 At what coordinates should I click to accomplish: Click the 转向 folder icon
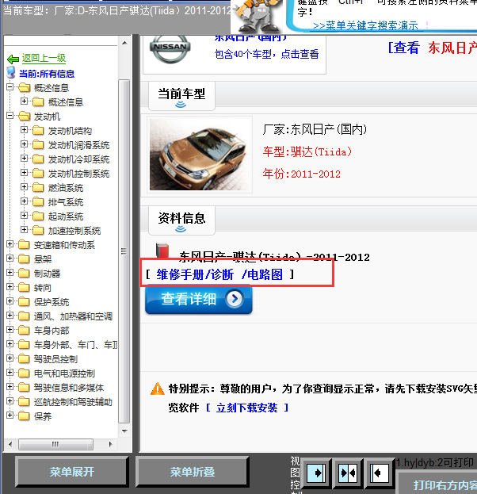click(24, 287)
